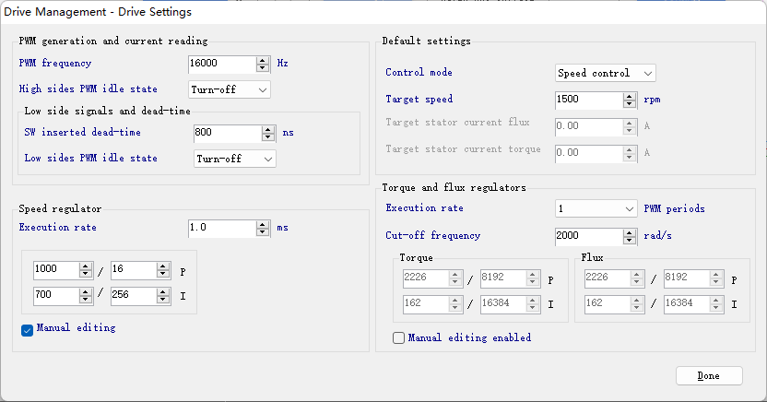Increase Speed regulator execution rate
This screenshot has width=767, height=402.
[x=263, y=224]
